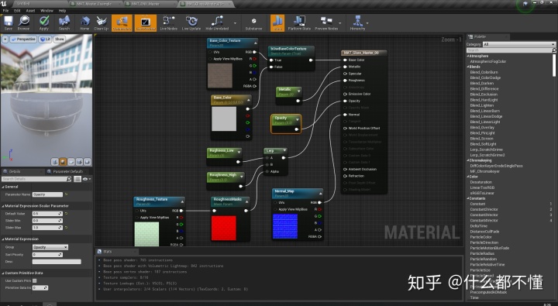The height and width of the screenshot is (306, 558).
Task: Open the Details view options eye icon
Action: click(87, 179)
